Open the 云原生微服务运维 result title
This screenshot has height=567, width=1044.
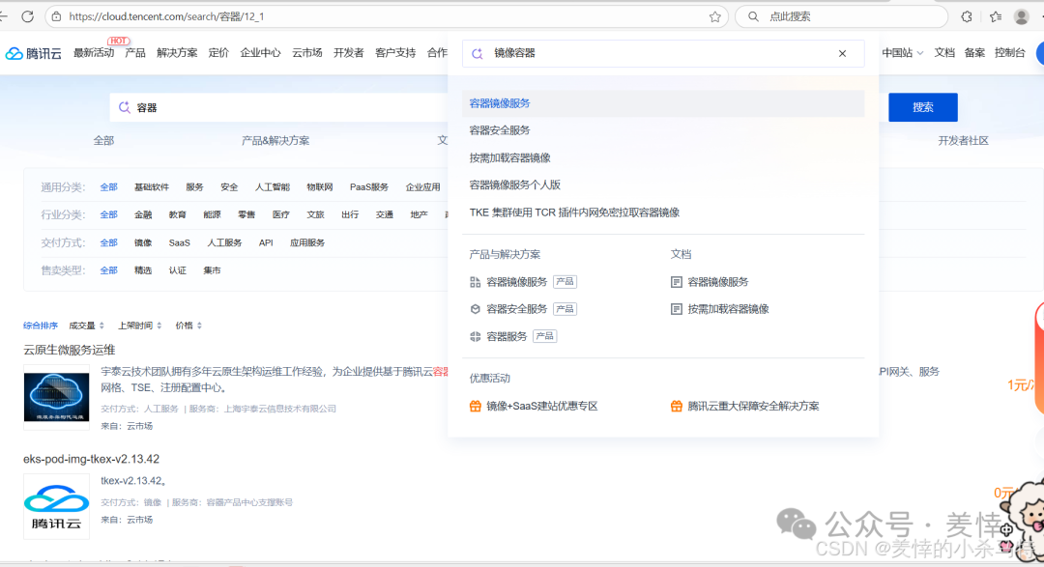tap(70, 350)
